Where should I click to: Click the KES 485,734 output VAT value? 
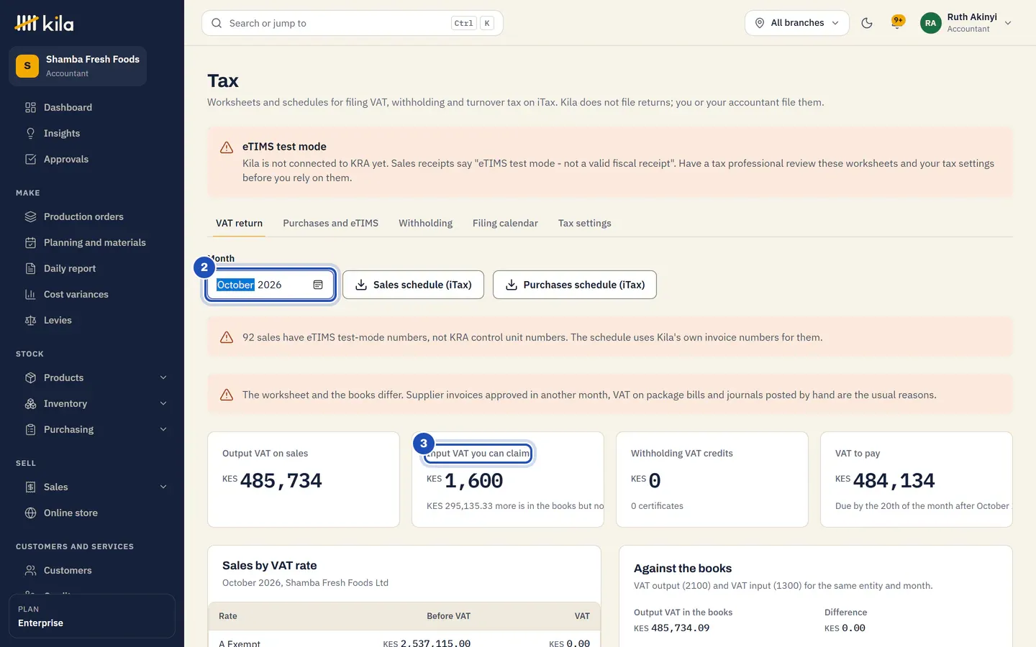click(x=272, y=480)
